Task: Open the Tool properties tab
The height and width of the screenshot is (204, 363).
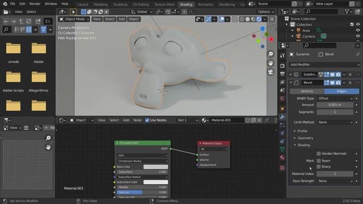Action: pyautogui.click(x=282, y=56)
